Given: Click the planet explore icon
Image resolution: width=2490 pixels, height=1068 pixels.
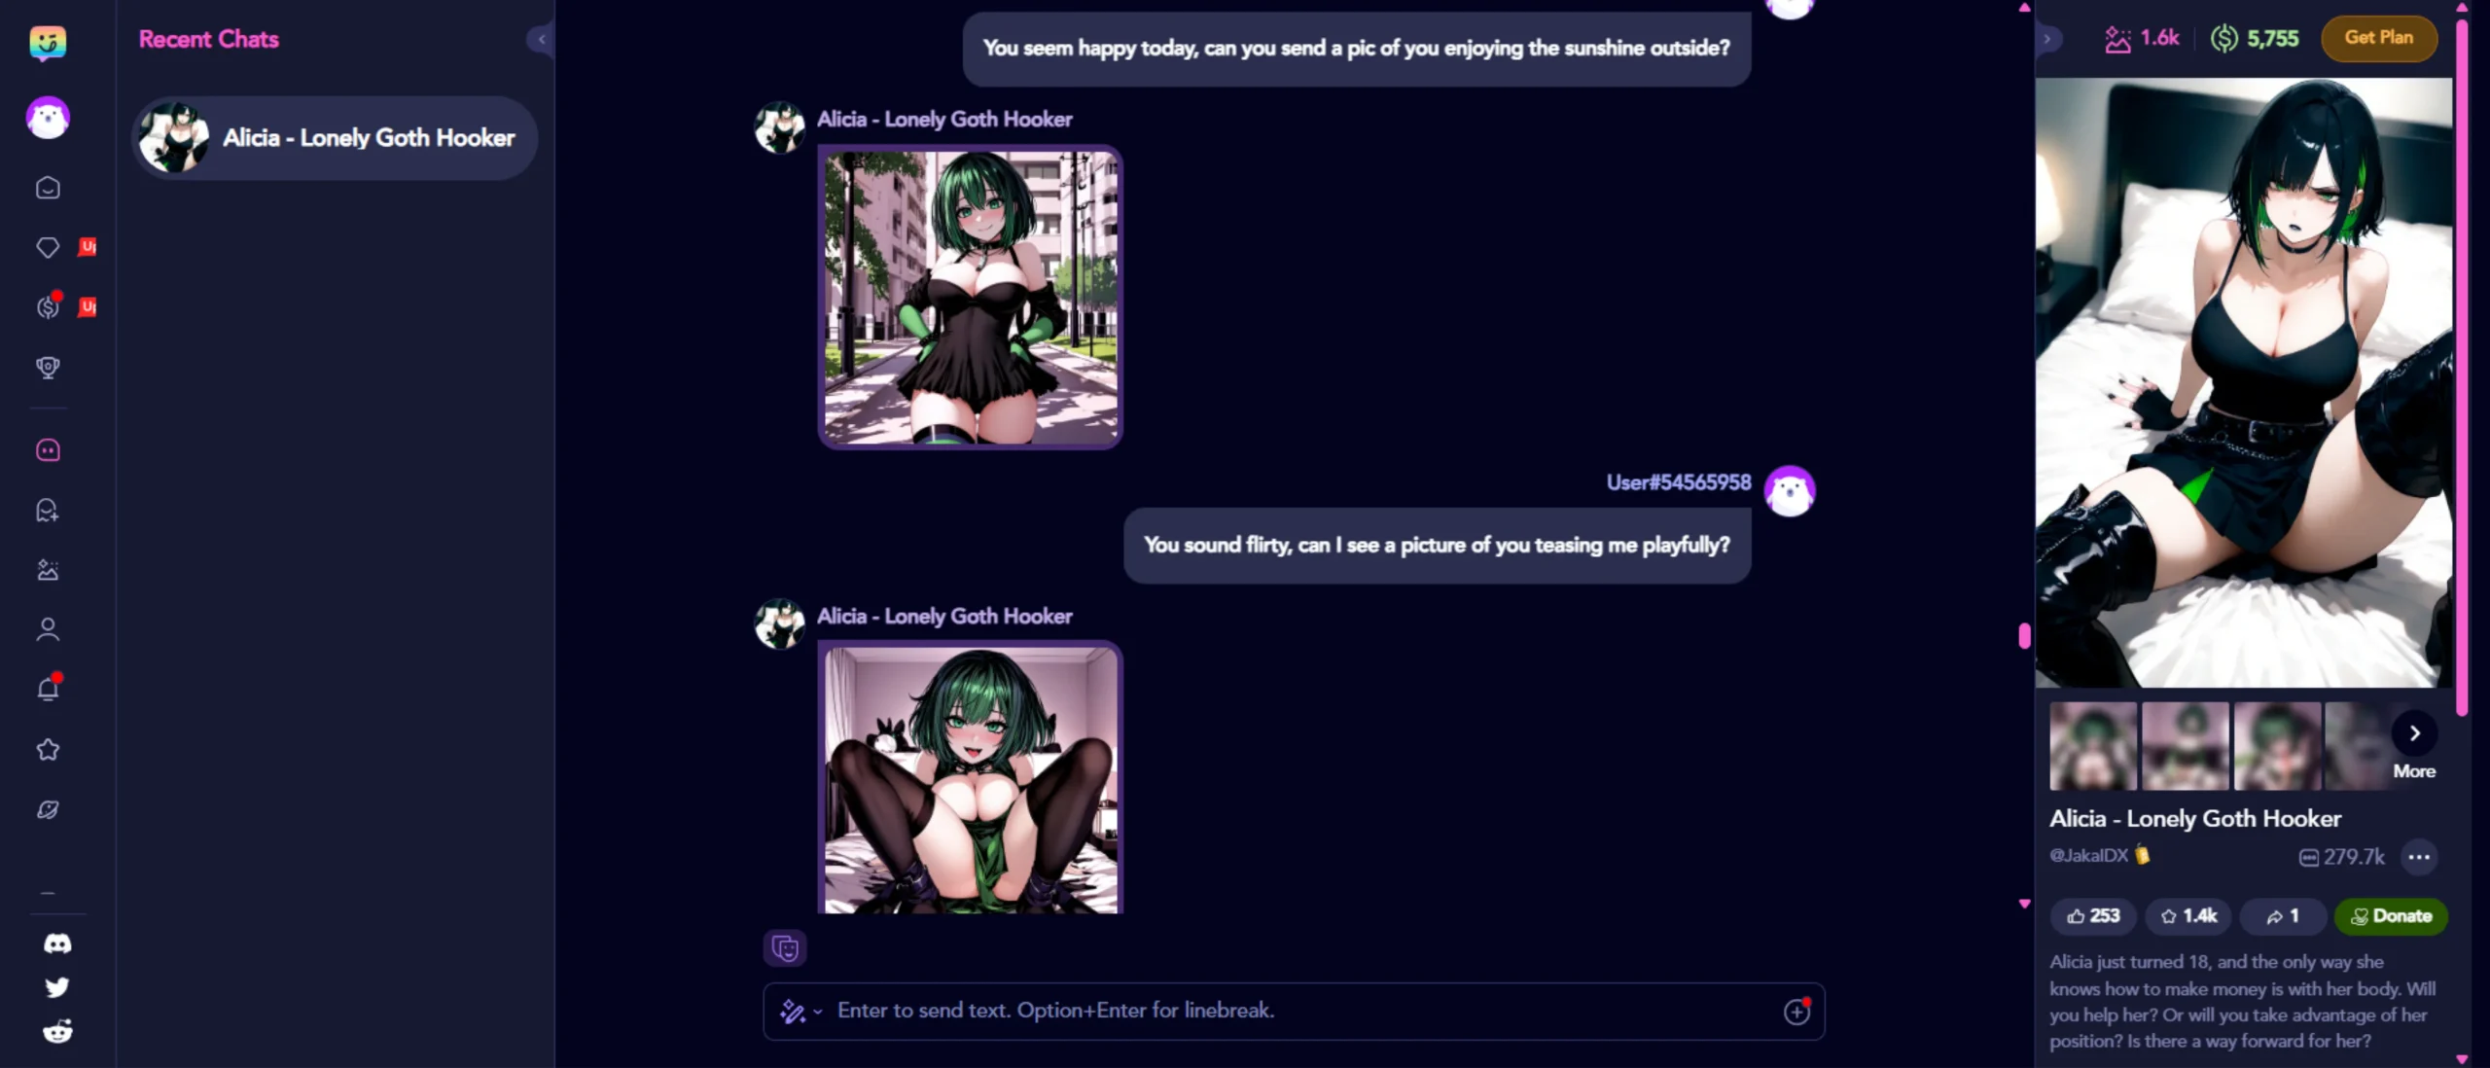Looking at the screenshot, I should (48, 809).
